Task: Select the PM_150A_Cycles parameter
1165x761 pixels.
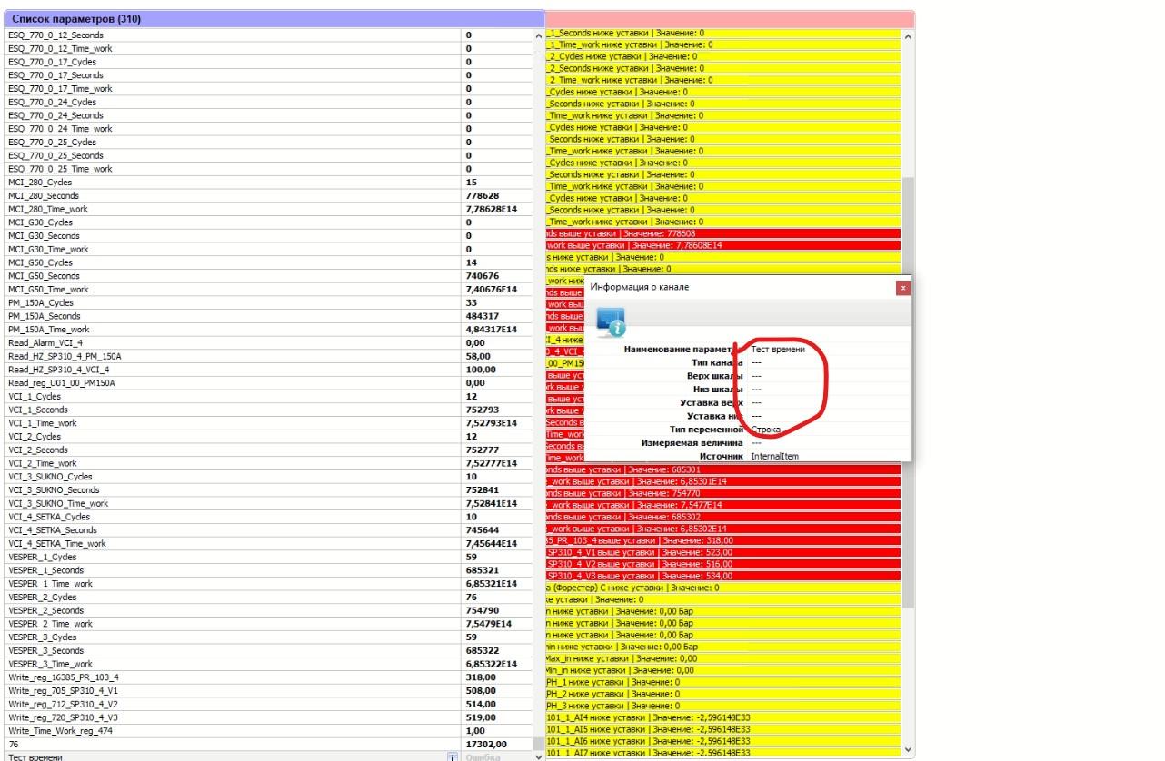Action: point(268,302)
